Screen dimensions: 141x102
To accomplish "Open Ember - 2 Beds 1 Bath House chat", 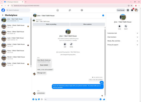I will tap(15, 64).
